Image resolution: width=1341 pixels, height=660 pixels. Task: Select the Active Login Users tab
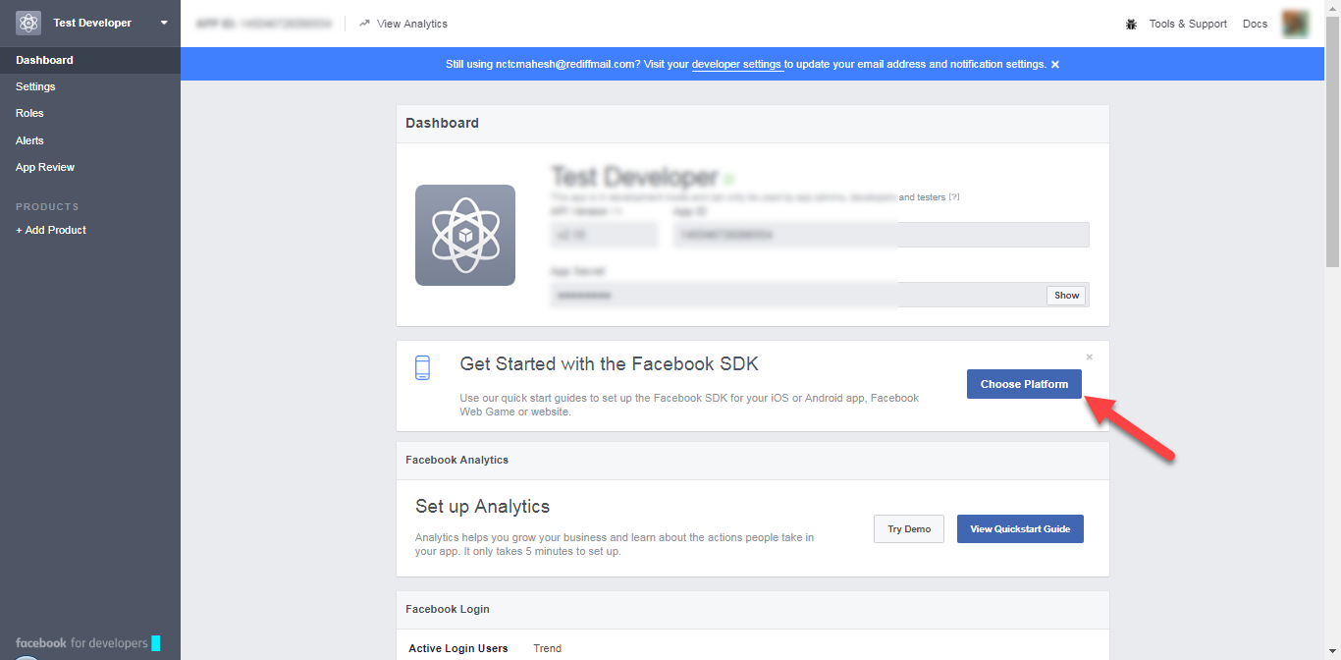(x=458, y=648)
